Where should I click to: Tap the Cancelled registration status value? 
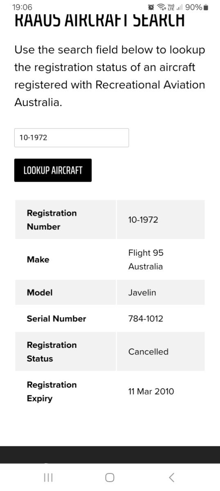pos(148,351)
